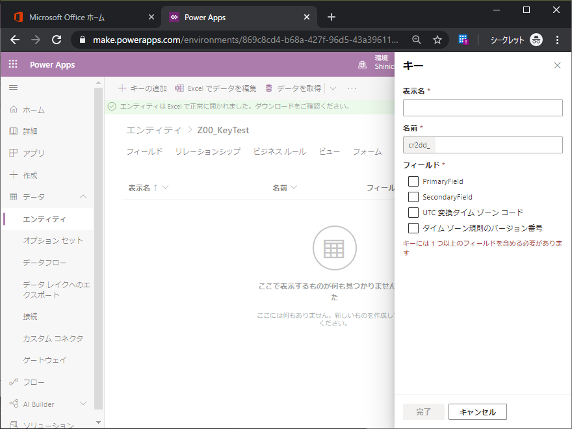Open フロー in the sidebar
This screenshot has height=429, width=572.
[x=34, y=382]
